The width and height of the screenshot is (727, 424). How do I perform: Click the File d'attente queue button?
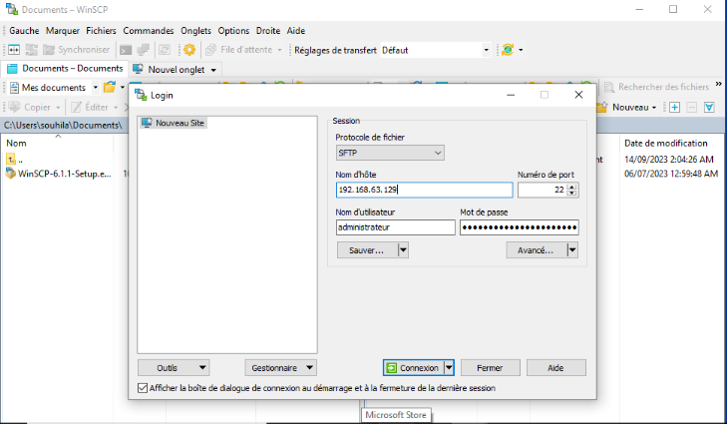[x=243, y=50]
